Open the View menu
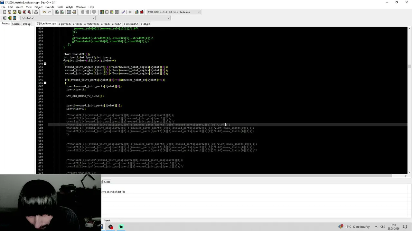412x231 pixels. pos(29,7)
